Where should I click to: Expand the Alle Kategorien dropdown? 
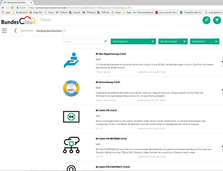coord(133,41)
